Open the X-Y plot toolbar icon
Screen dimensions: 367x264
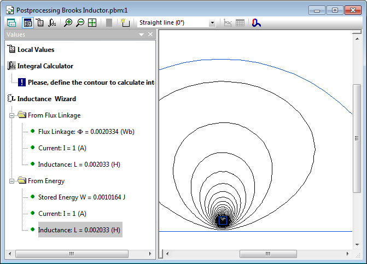point(228,22)
